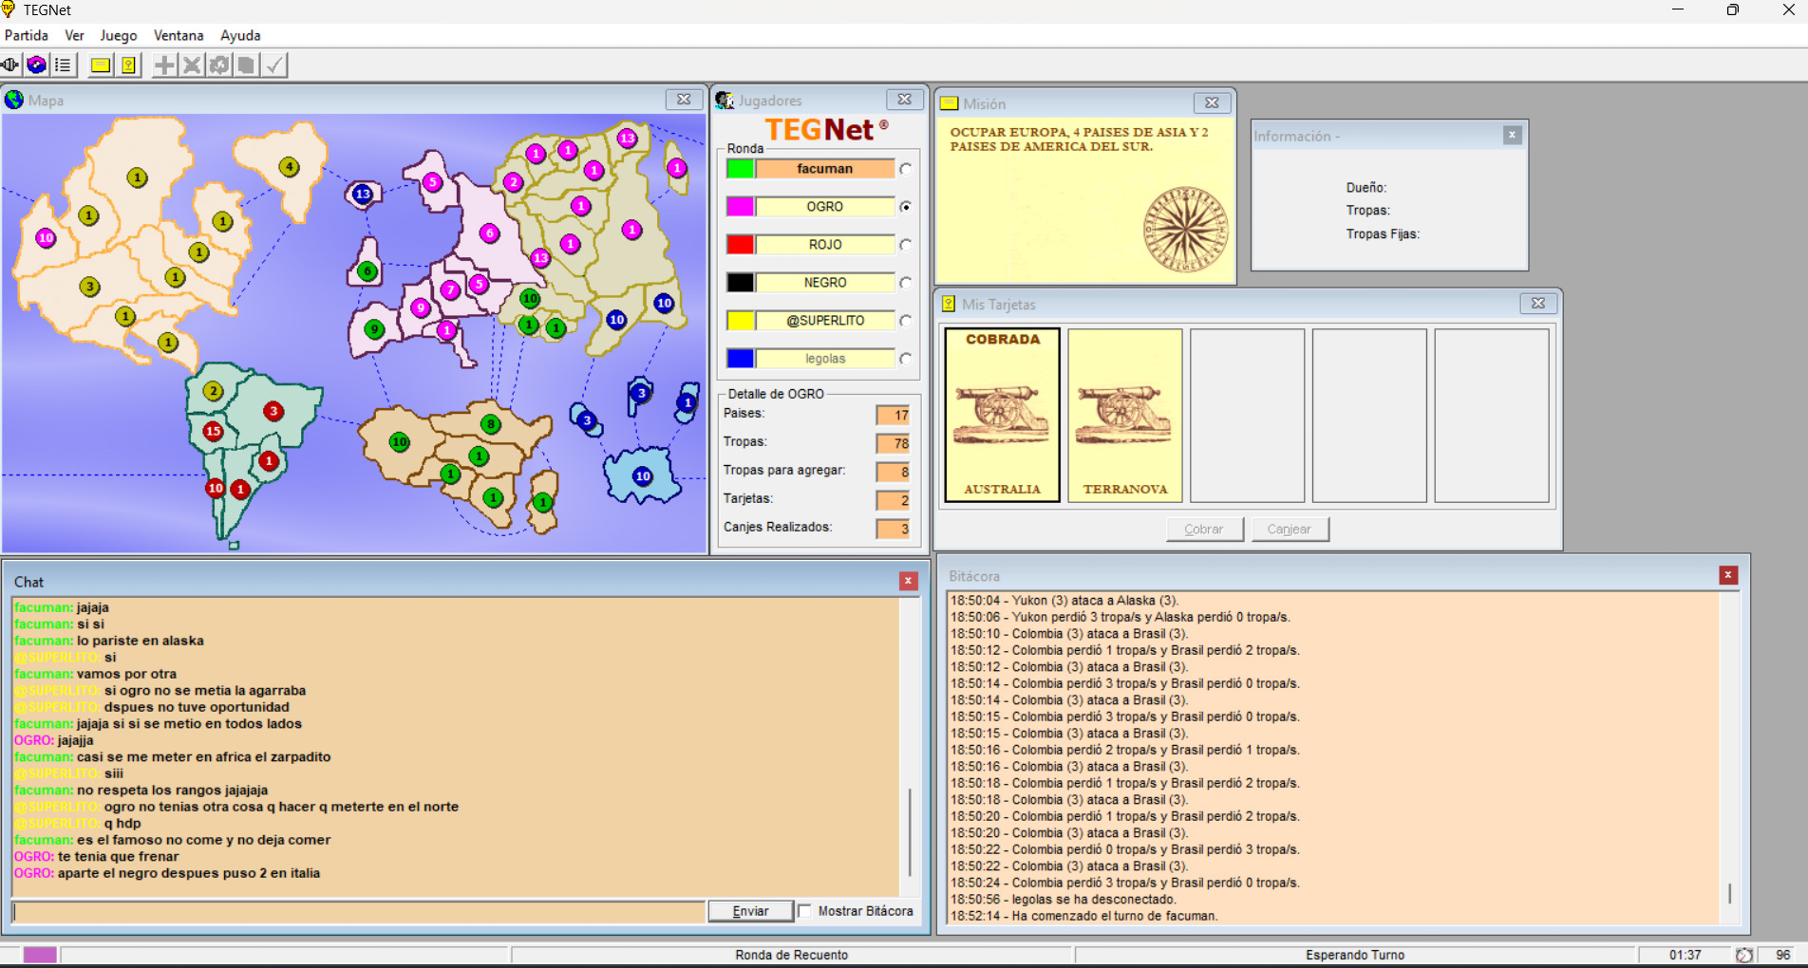
Task: Click the pink and blue circular toolbar icon
Action: [x=36, y=65]
